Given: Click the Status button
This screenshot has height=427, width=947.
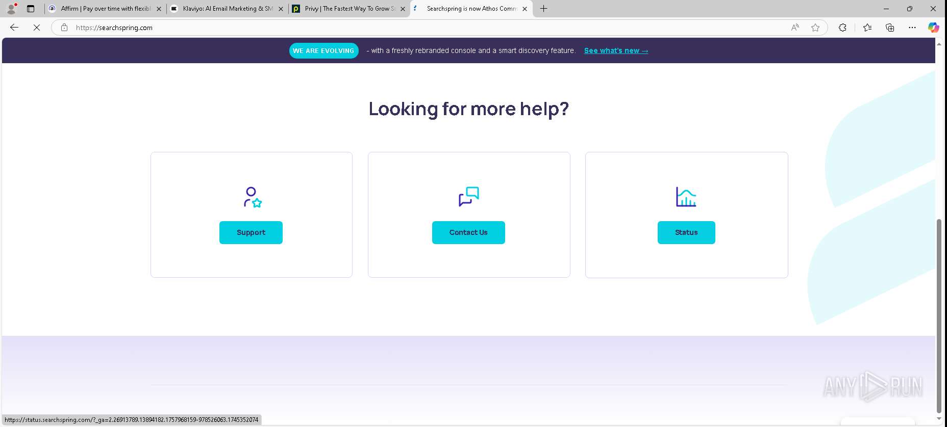Looking at the screenshot, I should pos(686,232).
